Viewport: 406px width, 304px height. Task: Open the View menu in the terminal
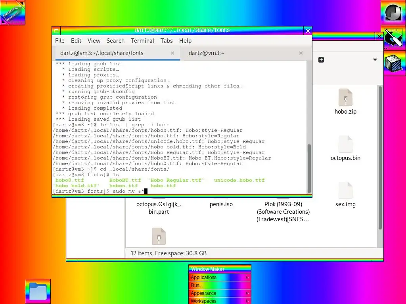pos(94,41)
